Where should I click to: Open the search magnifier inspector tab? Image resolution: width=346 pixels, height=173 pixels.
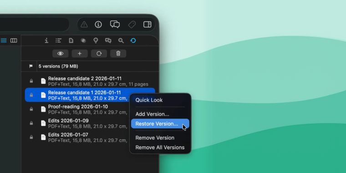point(121,41)
